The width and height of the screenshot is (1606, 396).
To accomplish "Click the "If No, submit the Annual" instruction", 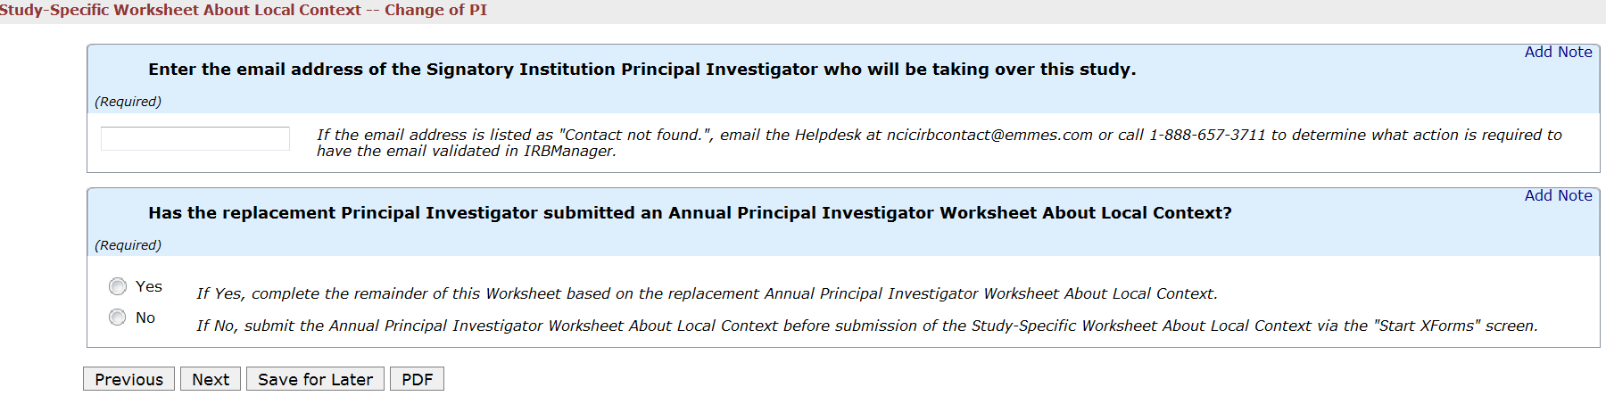I will (x=866, y=326).
